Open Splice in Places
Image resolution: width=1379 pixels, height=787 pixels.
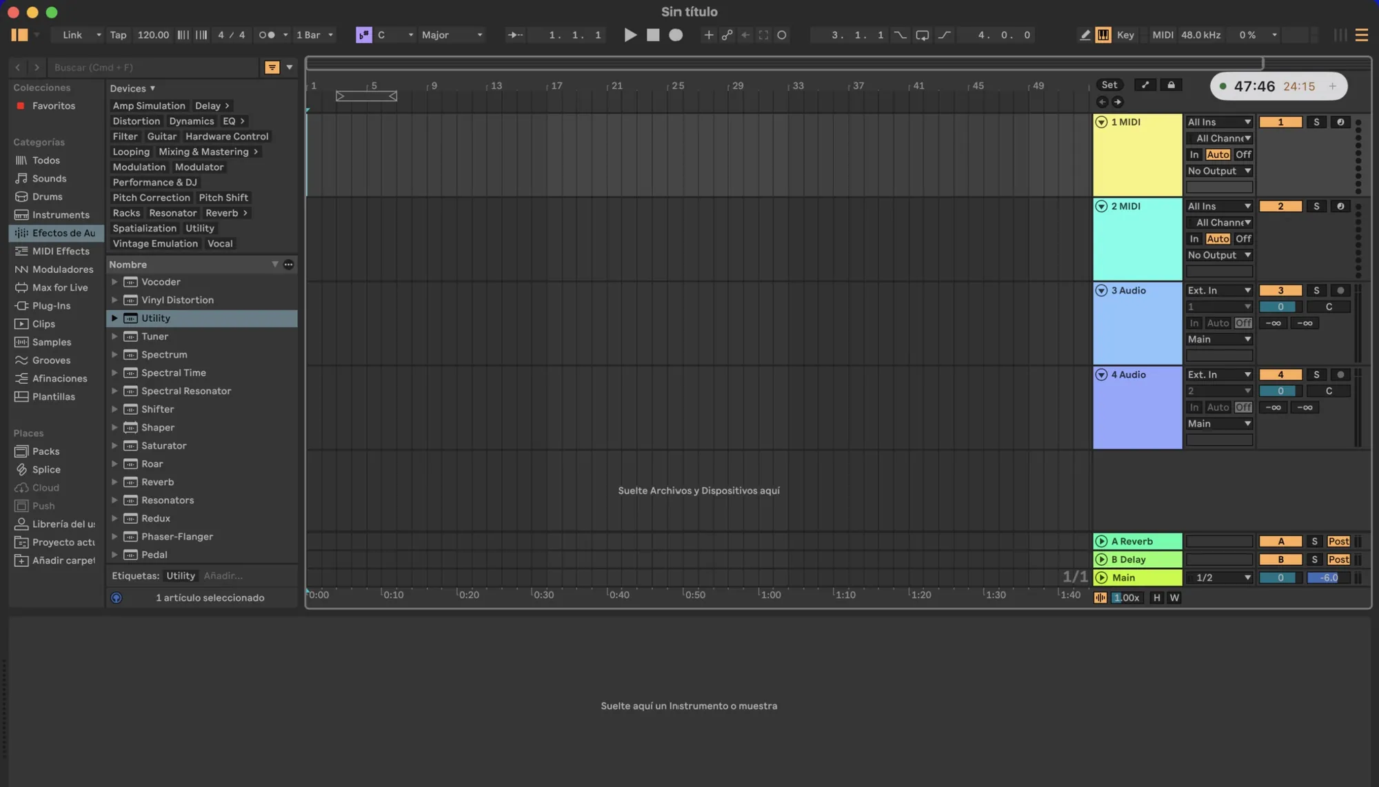coord(46,470)
